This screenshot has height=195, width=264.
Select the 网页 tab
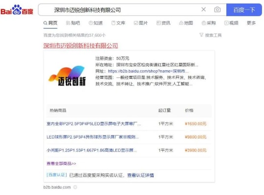pos(50,23)
